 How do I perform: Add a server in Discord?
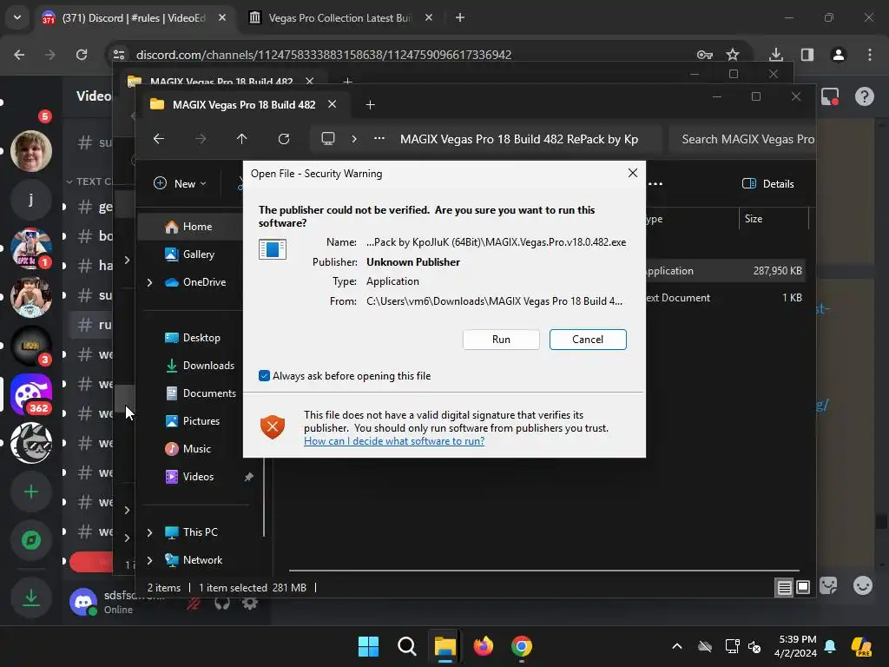tap(31, 492)
